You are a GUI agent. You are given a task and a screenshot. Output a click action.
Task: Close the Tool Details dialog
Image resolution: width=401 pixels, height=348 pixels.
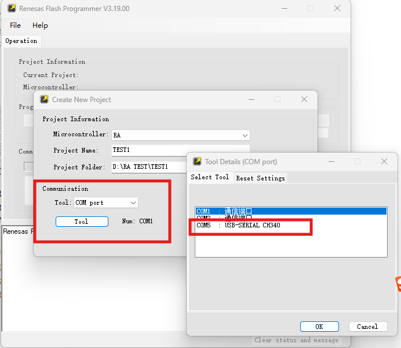click(384, 161)
